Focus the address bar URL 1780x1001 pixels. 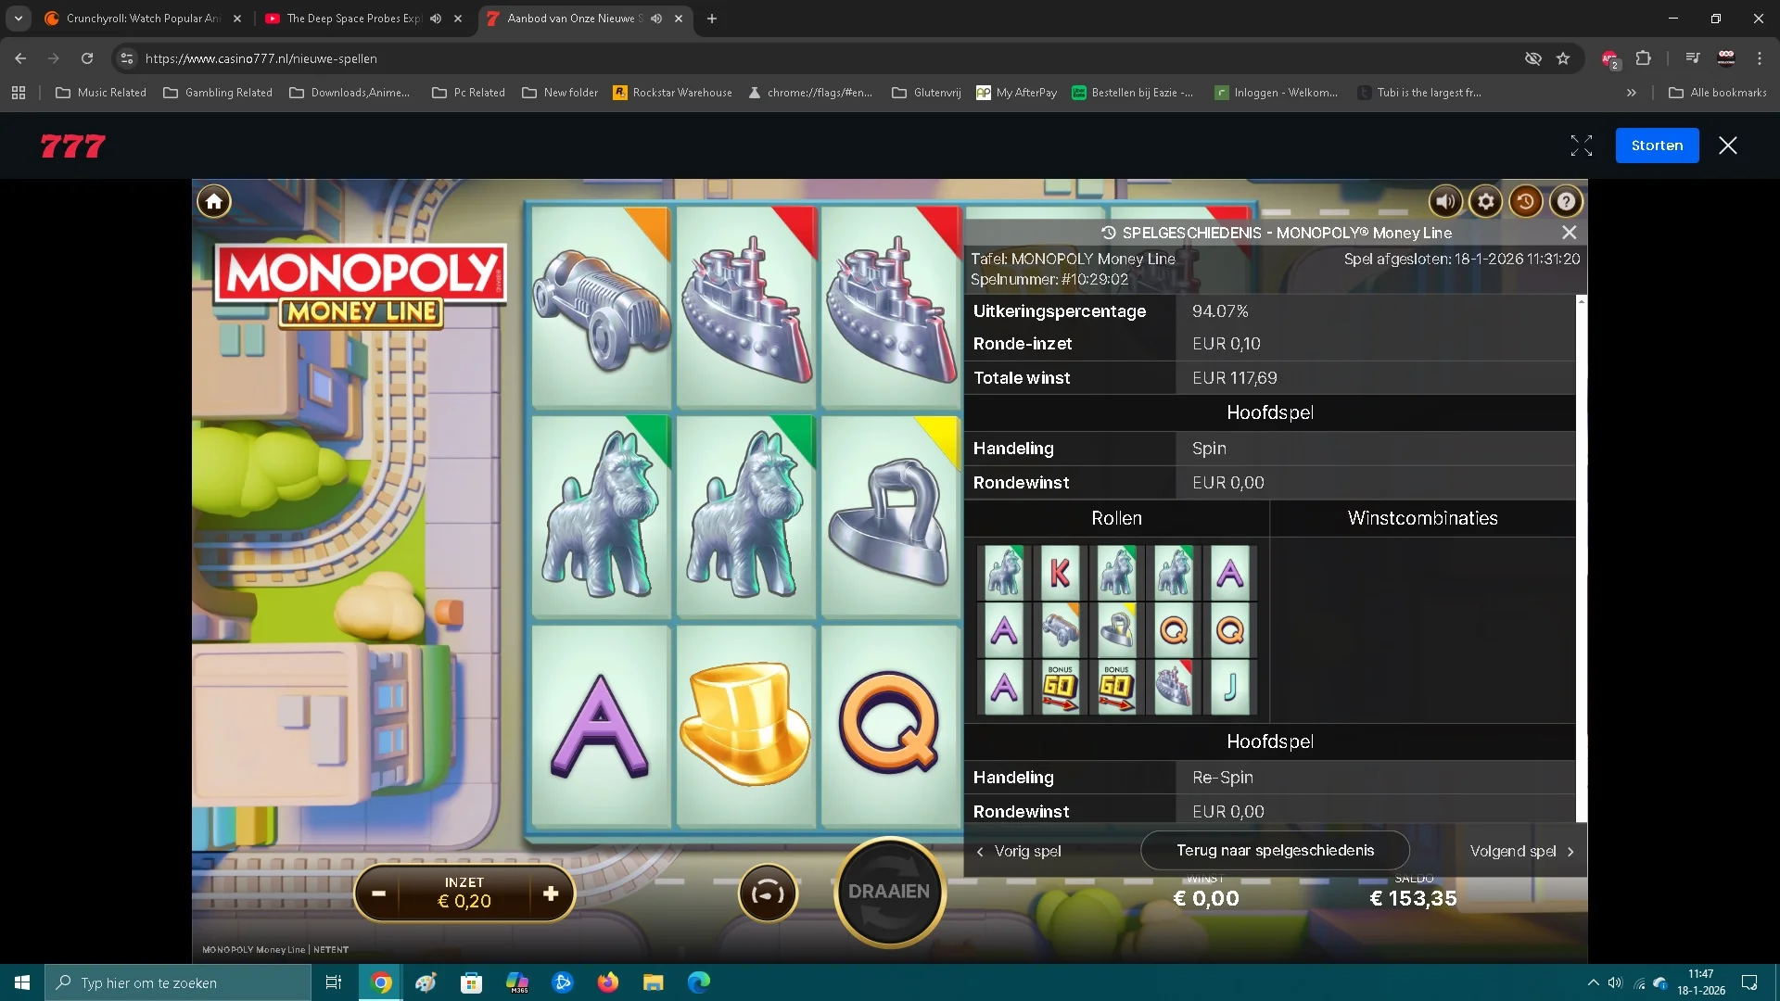[x=261, y=58]
